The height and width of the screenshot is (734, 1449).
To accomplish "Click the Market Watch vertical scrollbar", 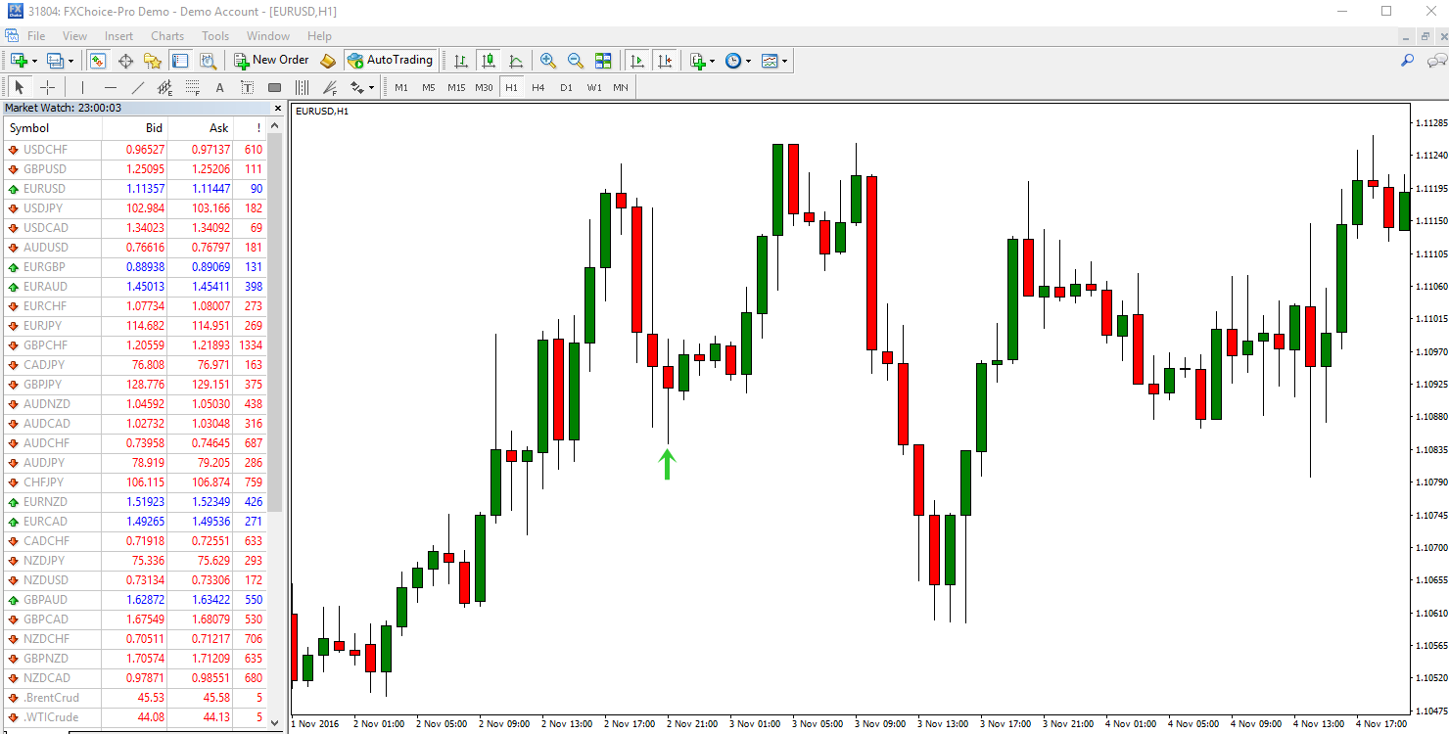I will click(x=276, y=323).
